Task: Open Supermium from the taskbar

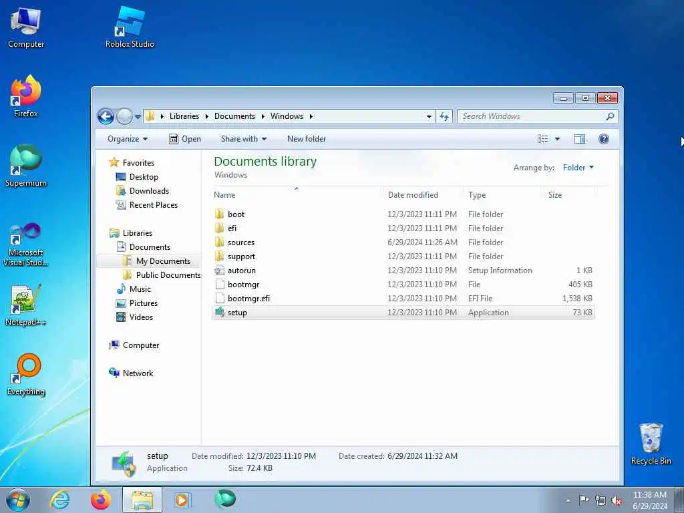Action: coord(225,499)
